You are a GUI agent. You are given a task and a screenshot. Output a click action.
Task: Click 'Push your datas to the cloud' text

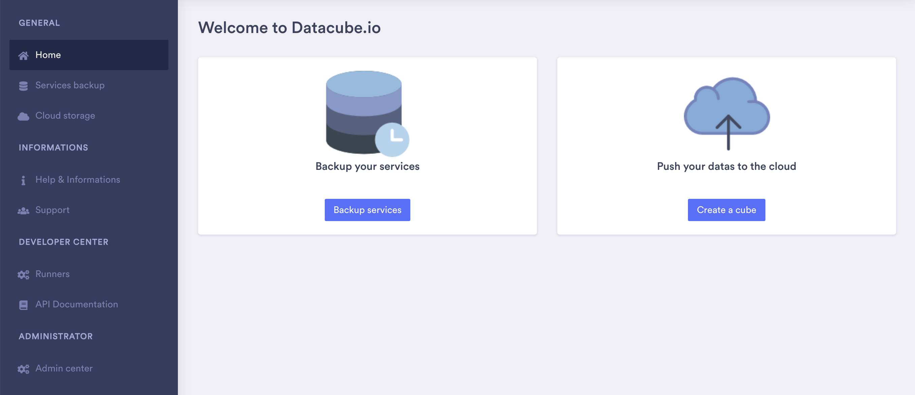(x=726, y=166)
